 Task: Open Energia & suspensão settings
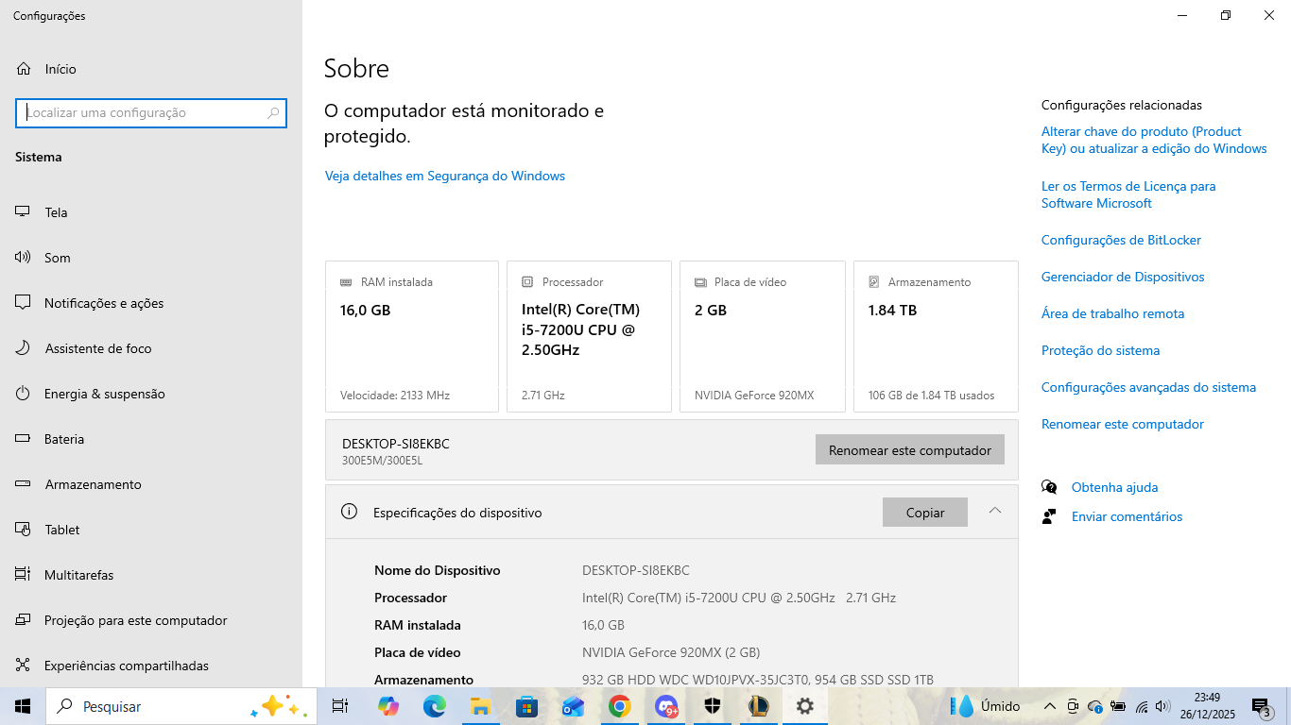[151, 394]
